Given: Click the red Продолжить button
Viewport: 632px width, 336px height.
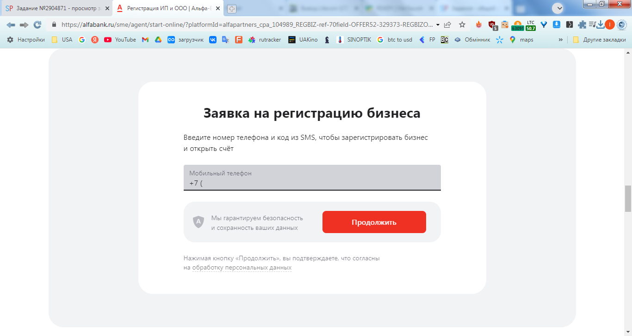Looking at the screenshot, I should tap(374, 222).
